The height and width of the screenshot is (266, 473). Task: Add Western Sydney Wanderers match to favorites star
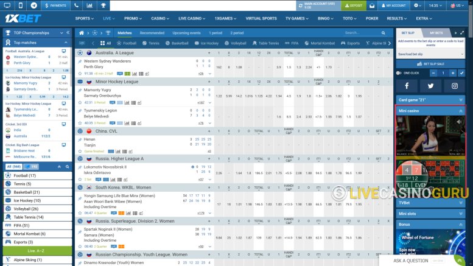coord(80,74)
